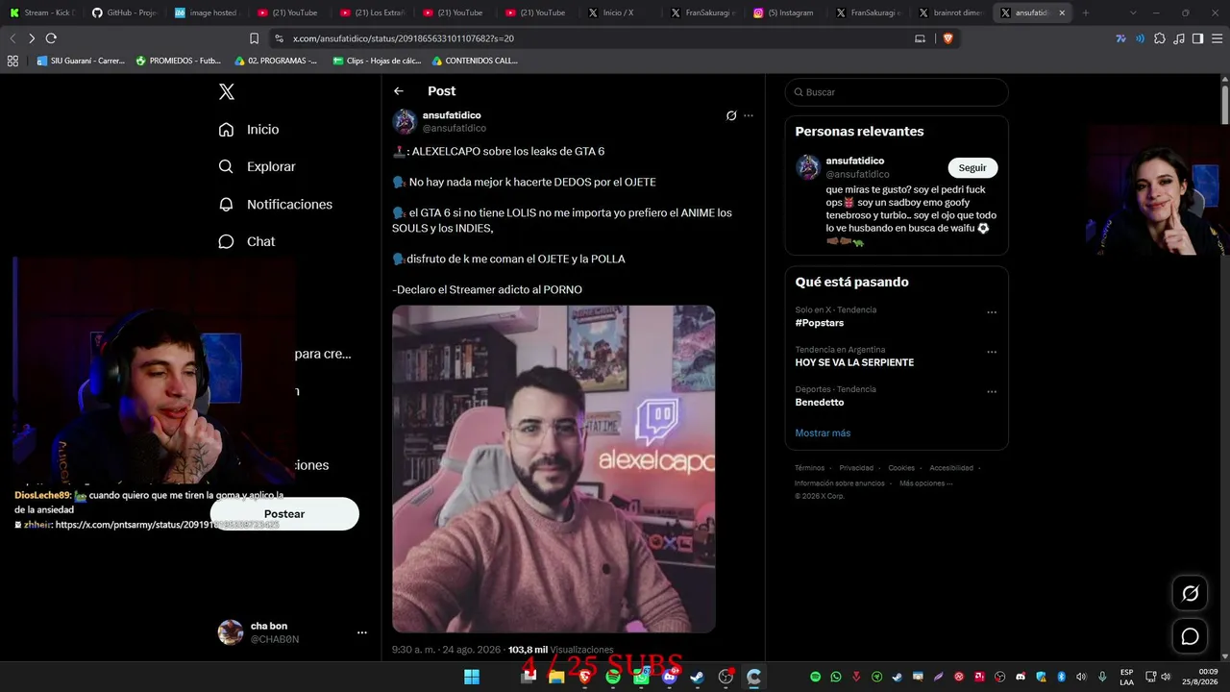
Task: Open the PROMIEDOS bookmark
Action: coord(179,61)
